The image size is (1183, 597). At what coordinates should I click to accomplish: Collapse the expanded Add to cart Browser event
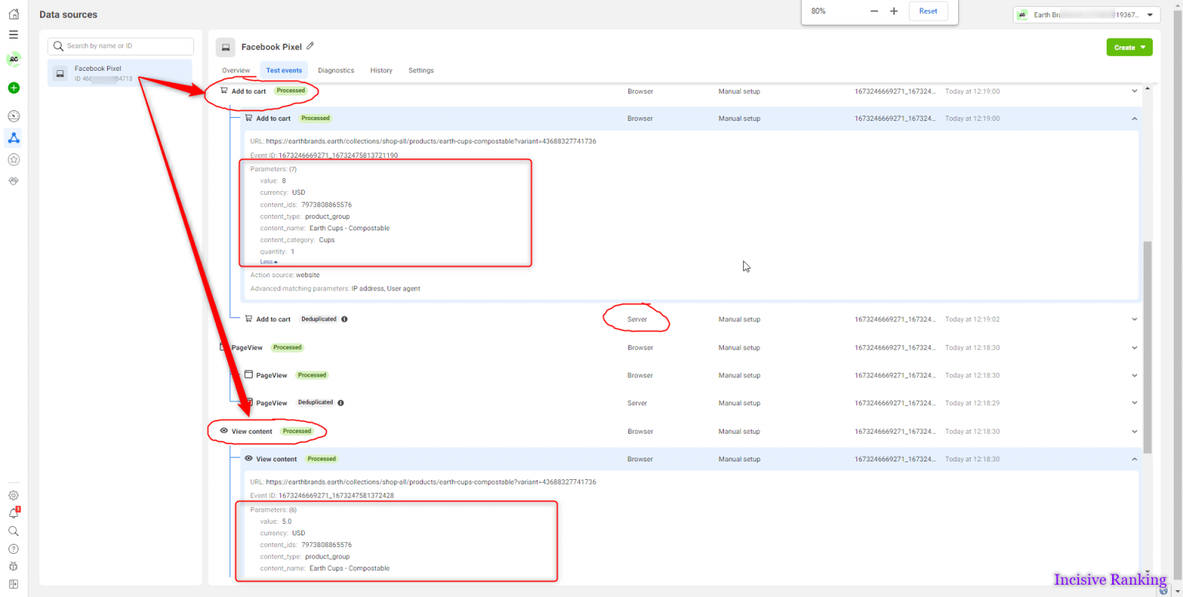tap(1134, 119)
